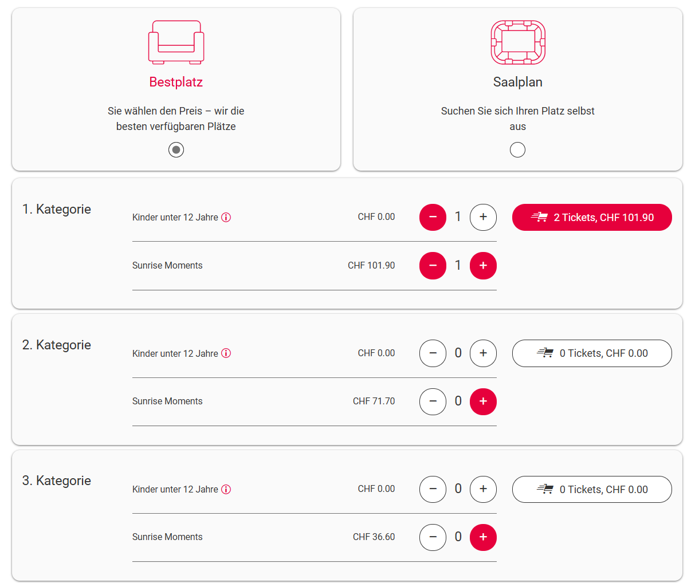
Task: Click Kinder unter 12 Jahre label in 2. Kategorie
Action: pos(175,353)
